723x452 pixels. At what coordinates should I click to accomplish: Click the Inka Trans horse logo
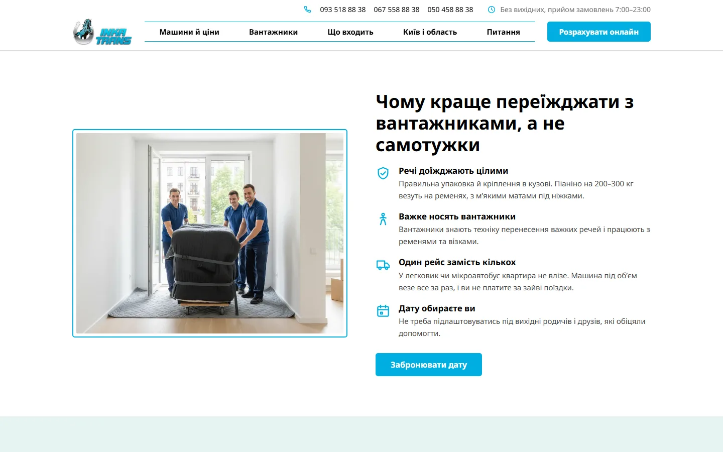point(102,32)
